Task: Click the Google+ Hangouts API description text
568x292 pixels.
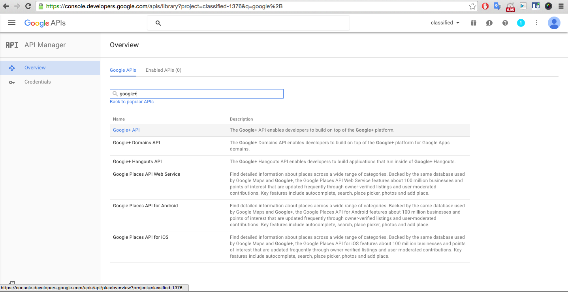Action: (x=342, y=162)
